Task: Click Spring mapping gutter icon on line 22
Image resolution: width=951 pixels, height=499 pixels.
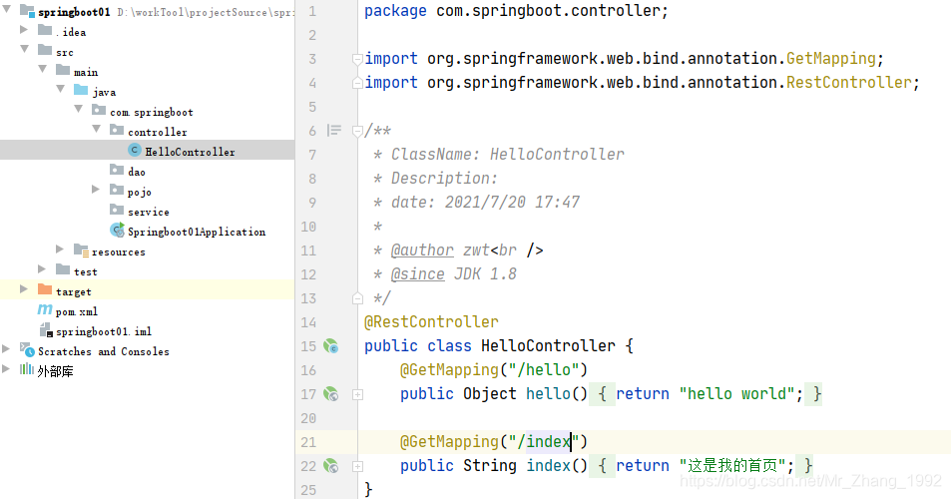Action: pyautogui.click(x=330, y=466)
